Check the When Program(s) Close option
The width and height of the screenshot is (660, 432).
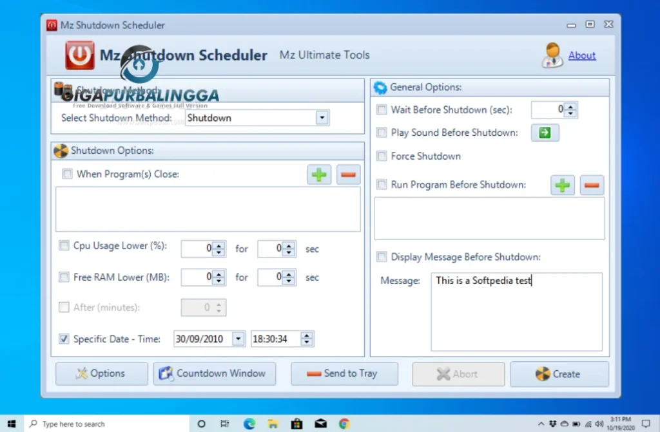tap(67, 174)
